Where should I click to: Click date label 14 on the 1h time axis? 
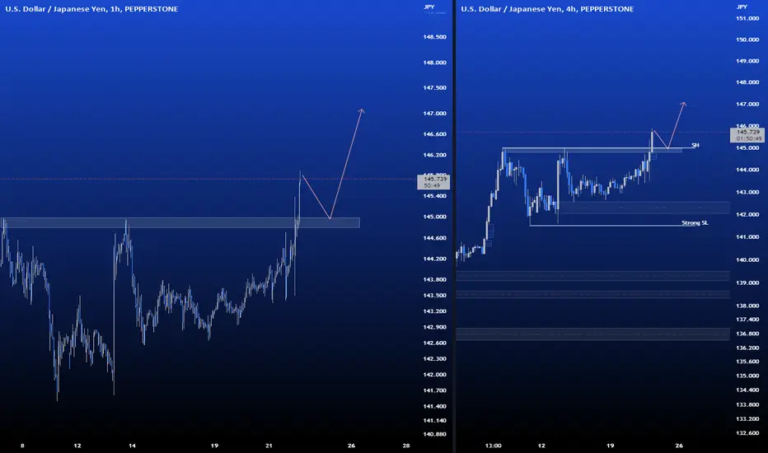coord(132,446)
